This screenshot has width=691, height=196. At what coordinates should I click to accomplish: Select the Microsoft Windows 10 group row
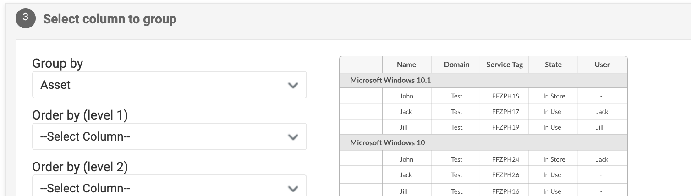pyautogui.click(x=483, y=142)
